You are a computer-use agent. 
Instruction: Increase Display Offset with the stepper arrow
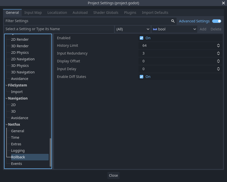[x=218, y=60]
